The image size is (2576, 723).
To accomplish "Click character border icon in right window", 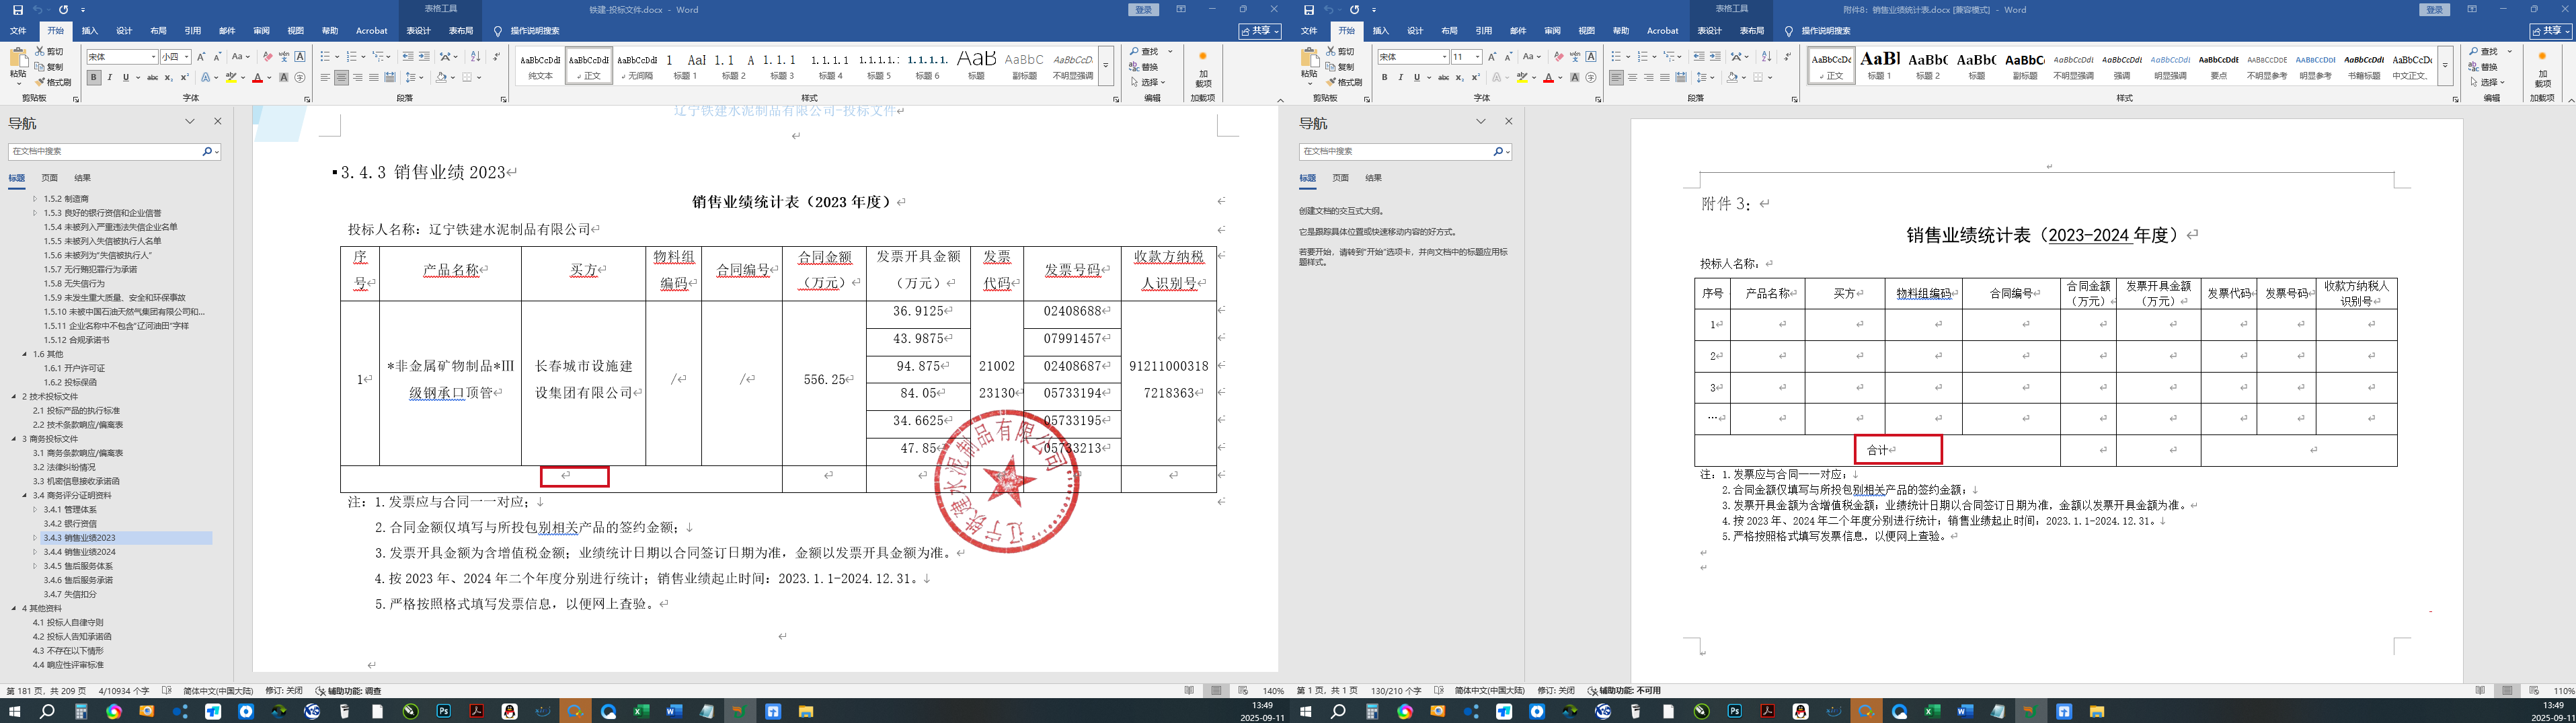I will [1591, 57].
